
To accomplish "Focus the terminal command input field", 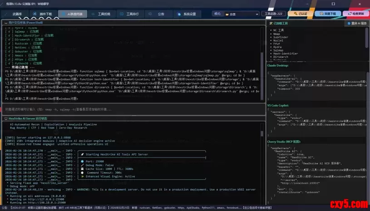I will [x=132, y=109].
